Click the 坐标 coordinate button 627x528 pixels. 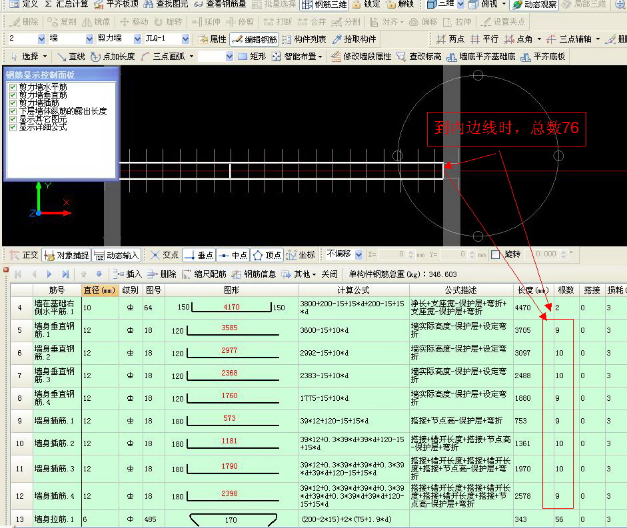tap(301, 254)
